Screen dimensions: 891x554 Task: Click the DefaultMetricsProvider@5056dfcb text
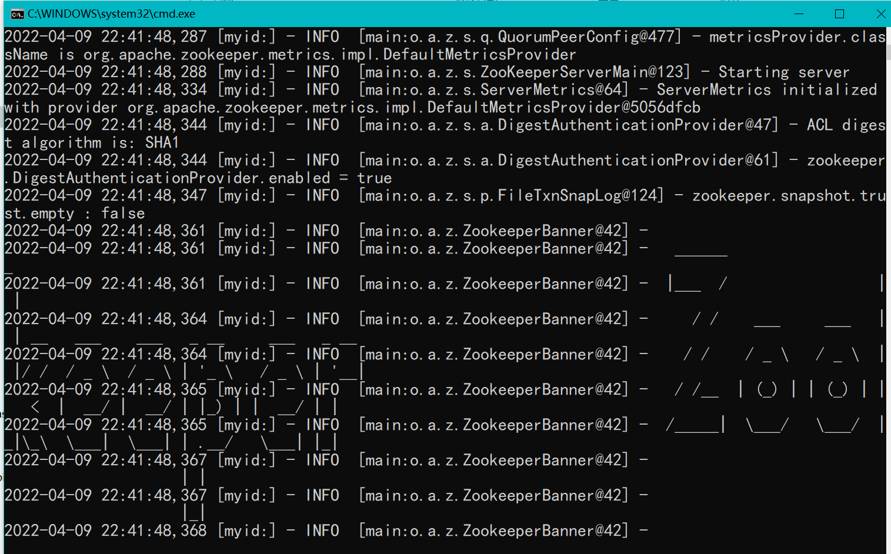point(563,108)
